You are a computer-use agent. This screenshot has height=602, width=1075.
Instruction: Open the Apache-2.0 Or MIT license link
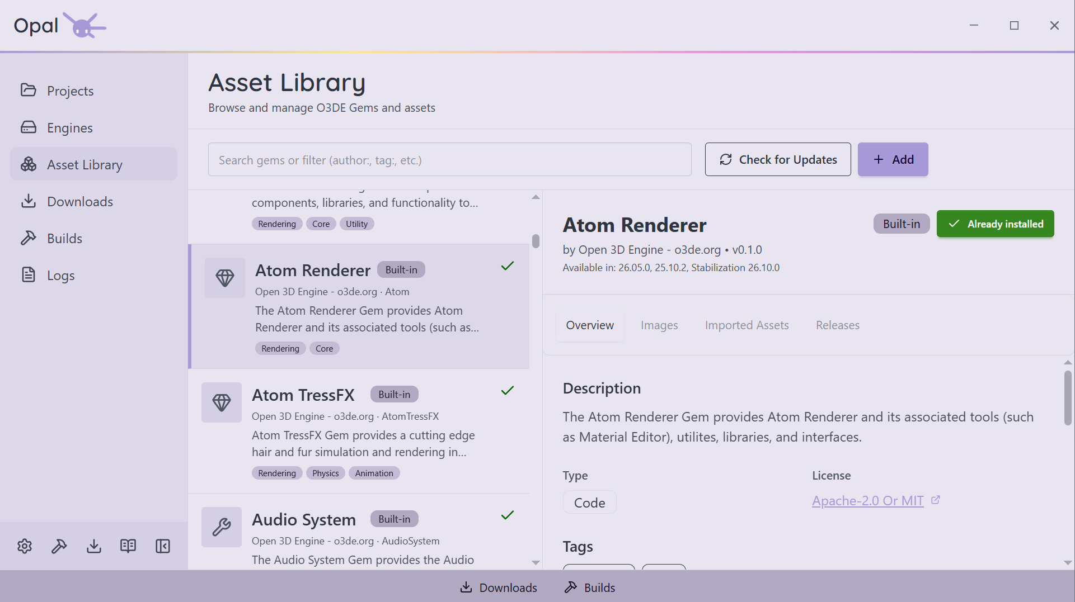click(x=868, y=501)
